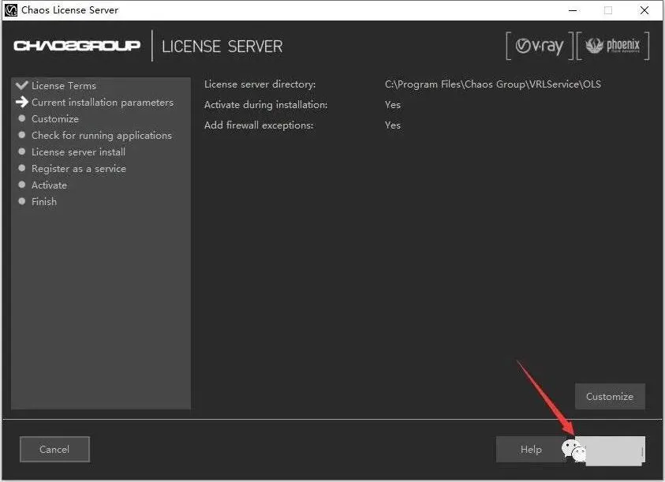
Task: Click the Yes value for Activate during installation
Action: coord(393,104)
